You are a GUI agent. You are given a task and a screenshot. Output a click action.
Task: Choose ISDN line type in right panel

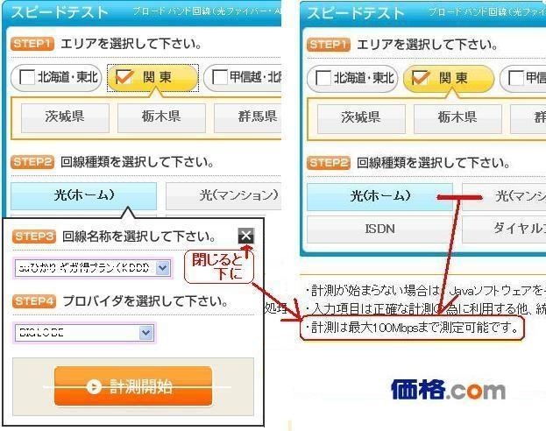point(379,230)
